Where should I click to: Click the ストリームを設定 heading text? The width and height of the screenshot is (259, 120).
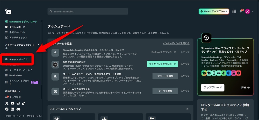(61, 44)
